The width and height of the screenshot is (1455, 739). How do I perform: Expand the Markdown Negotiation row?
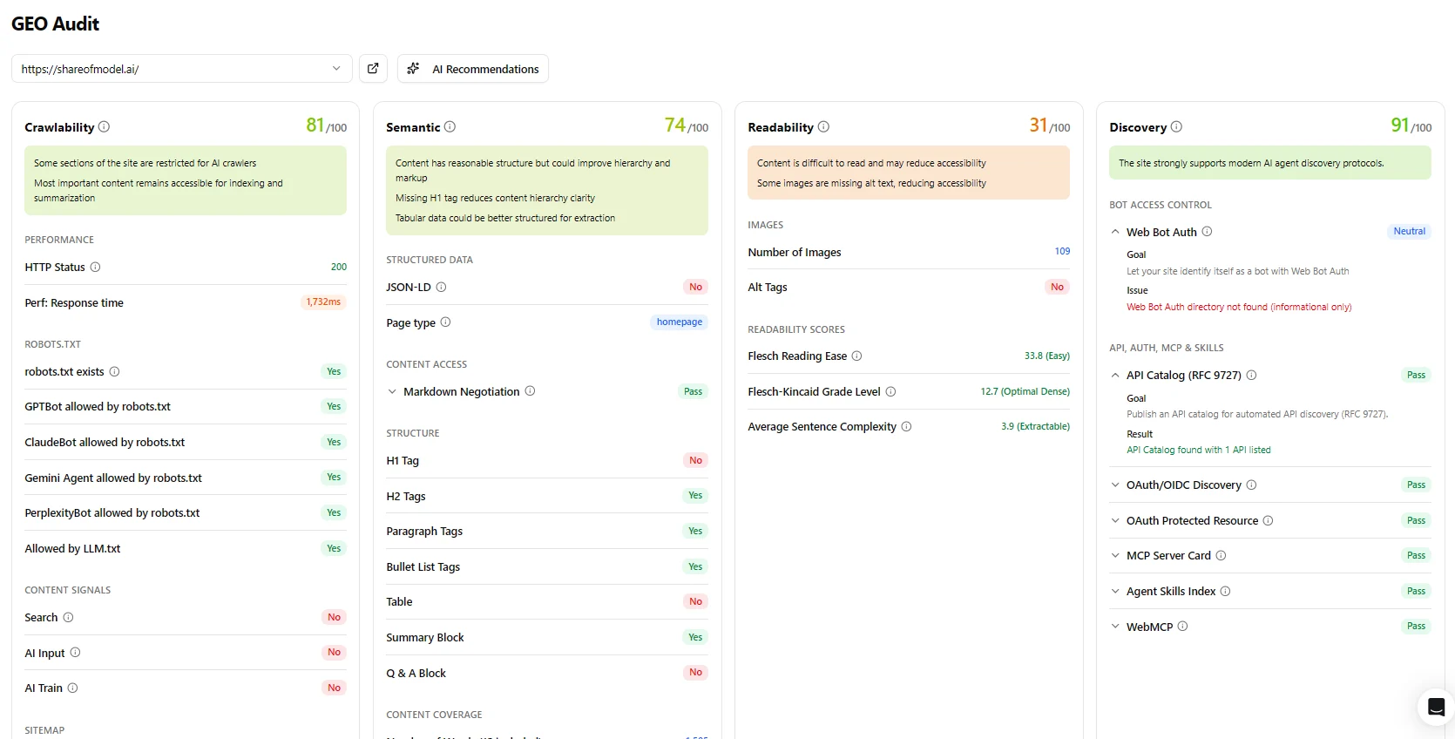point(392,392)
